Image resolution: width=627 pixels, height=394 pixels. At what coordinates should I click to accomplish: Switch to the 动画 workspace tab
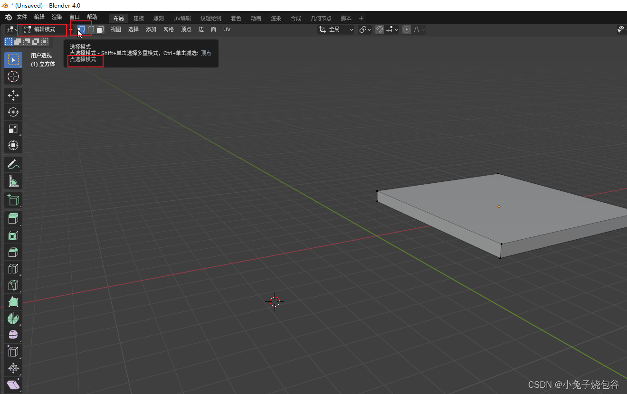(256, 19)
